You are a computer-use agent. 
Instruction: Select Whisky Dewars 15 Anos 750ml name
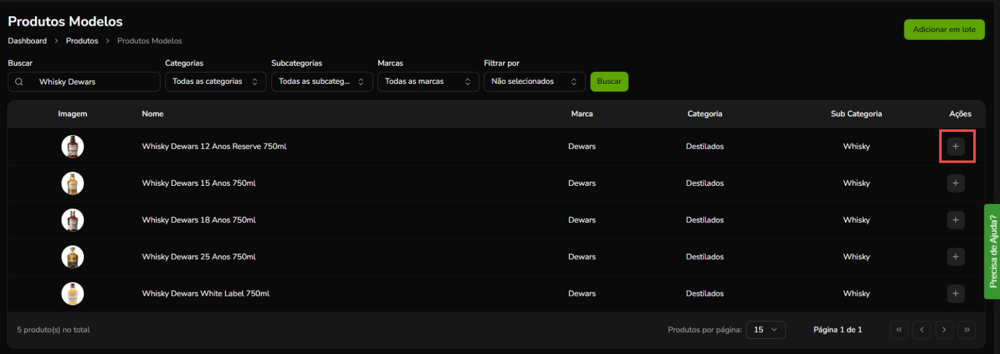pos(199,183)
